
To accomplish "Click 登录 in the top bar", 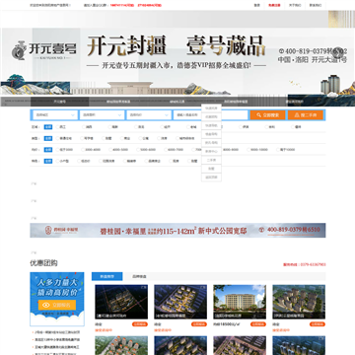I will (x=257, y=5).
